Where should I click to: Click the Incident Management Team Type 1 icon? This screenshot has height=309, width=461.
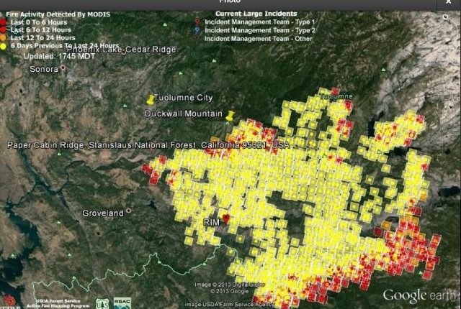[197, 22]
